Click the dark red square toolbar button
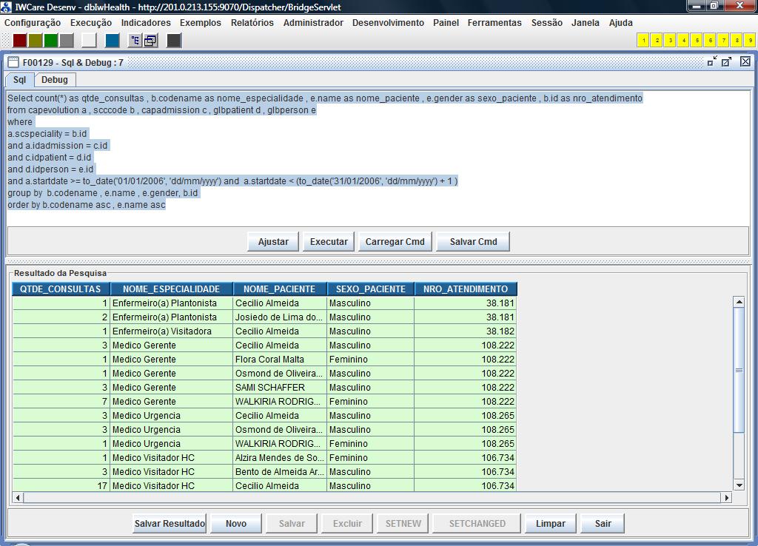 click(20, 41)
